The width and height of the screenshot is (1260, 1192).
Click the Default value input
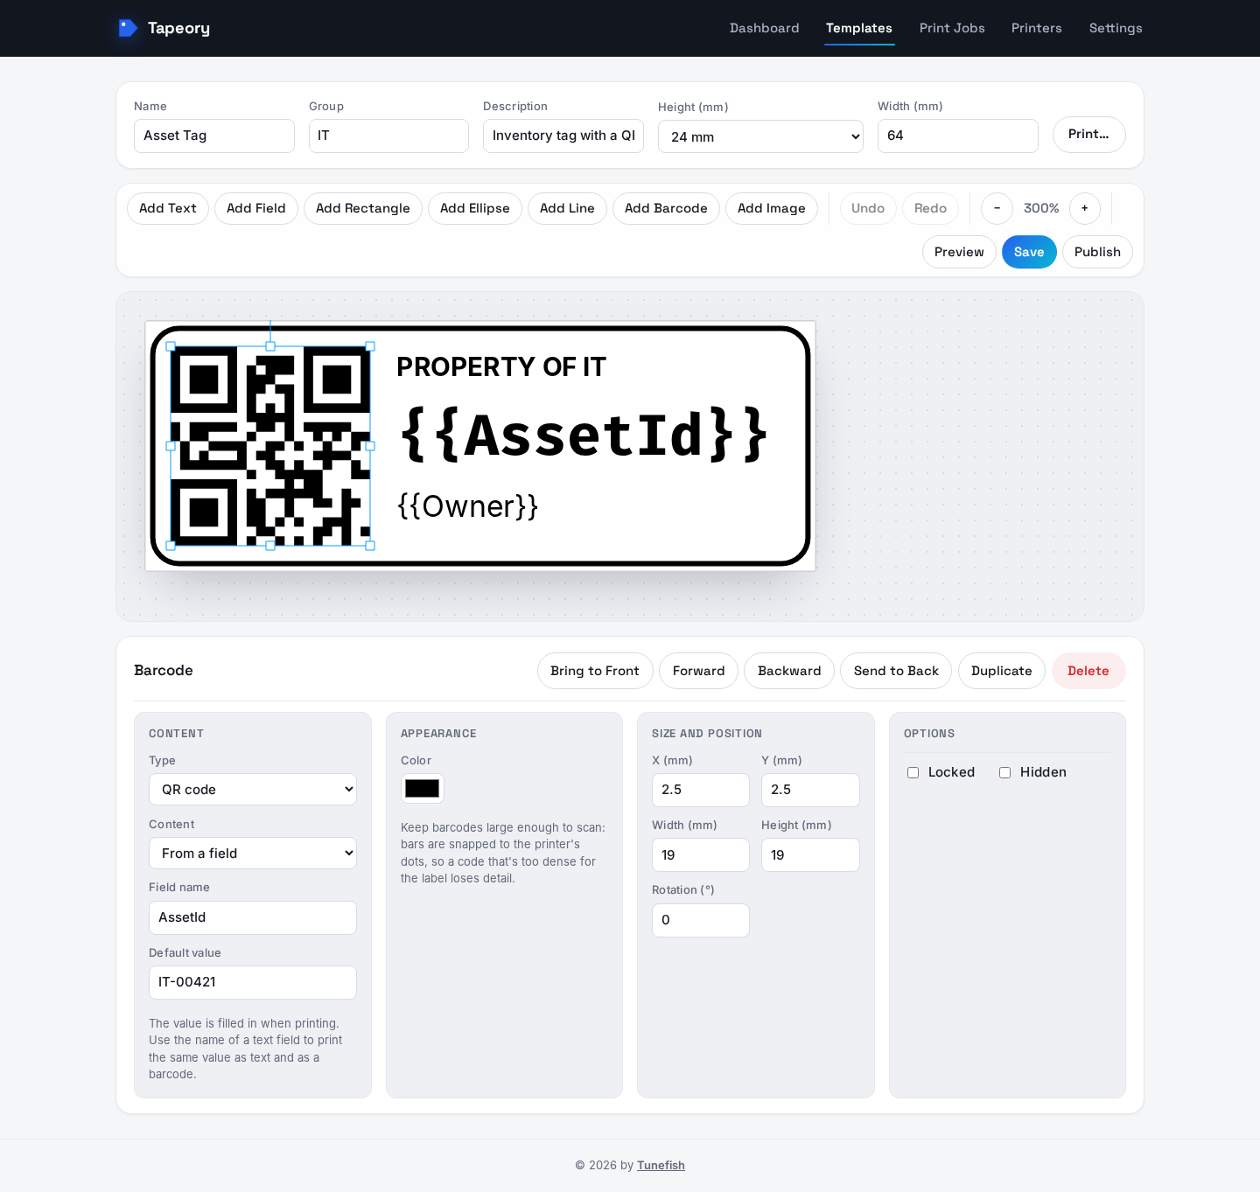click(253, 982)
